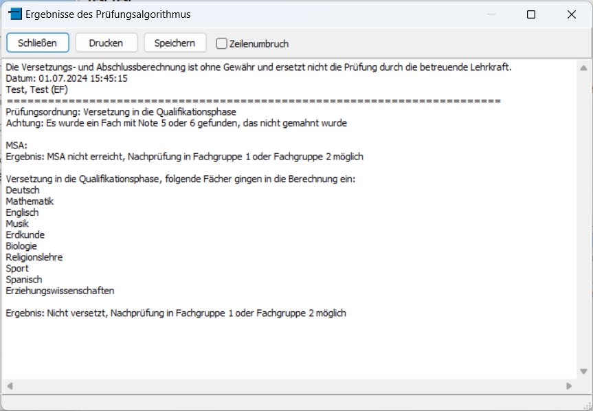
Task: Click the Prüfungsordnung line
Action: coord(121,112)
